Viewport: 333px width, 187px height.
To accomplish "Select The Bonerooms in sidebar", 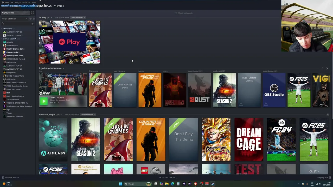I will point(12,99).
